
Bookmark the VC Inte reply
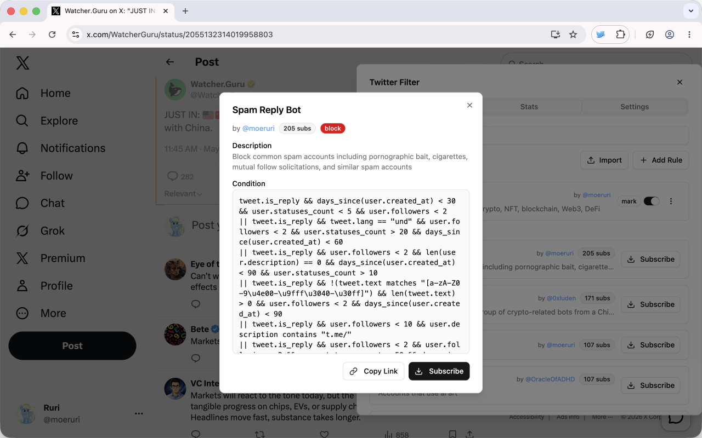(x=452, y=435)
